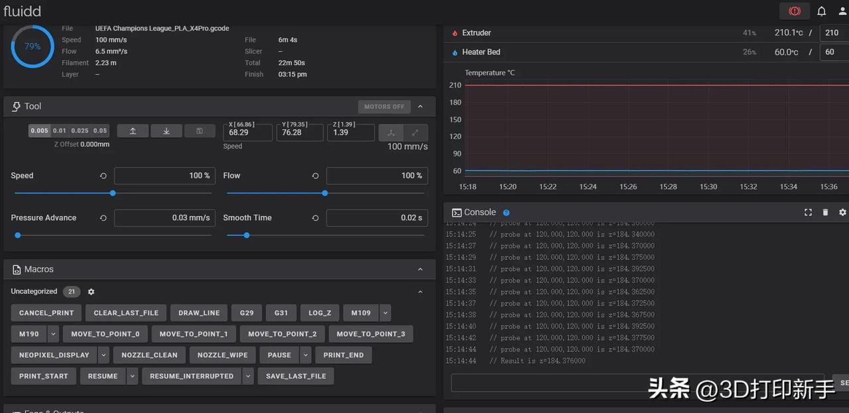Image resolution: width=849 pixels, height=413 pixels.
Task: Run the MOVE_TO_POINT_2 macro
Action: [282, 334]
